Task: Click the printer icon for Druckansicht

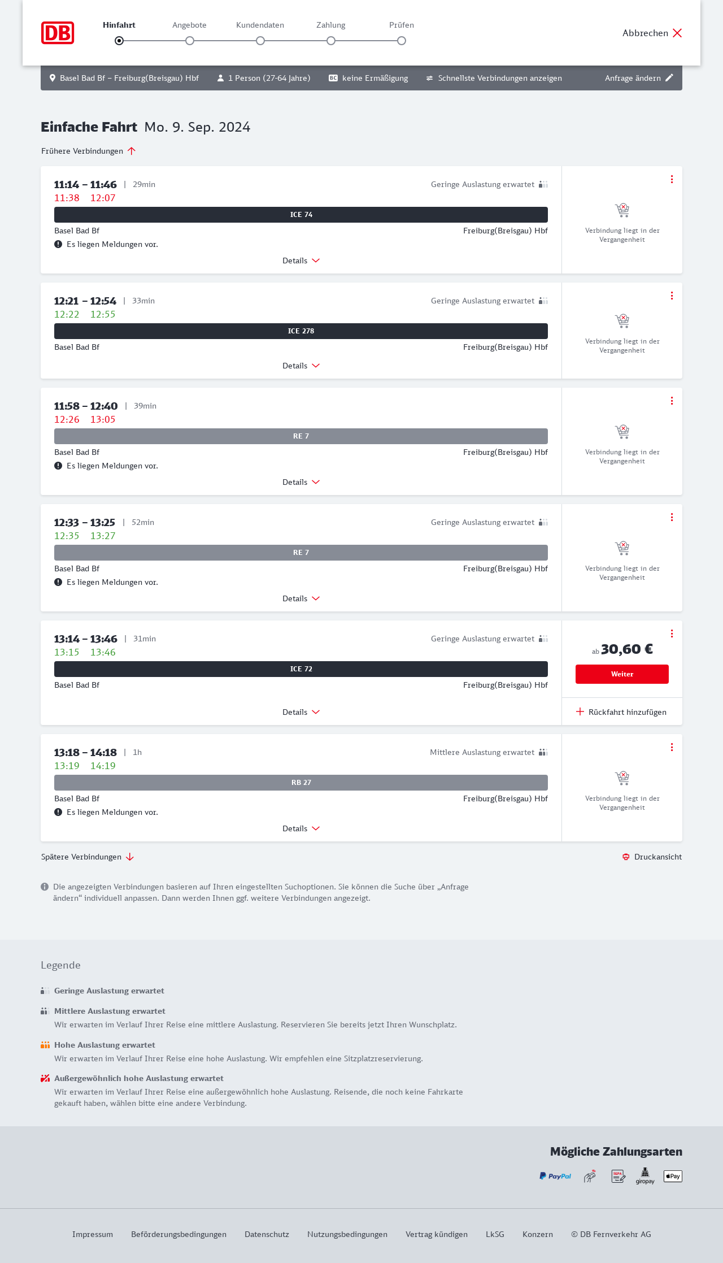Action: (626, 857)
